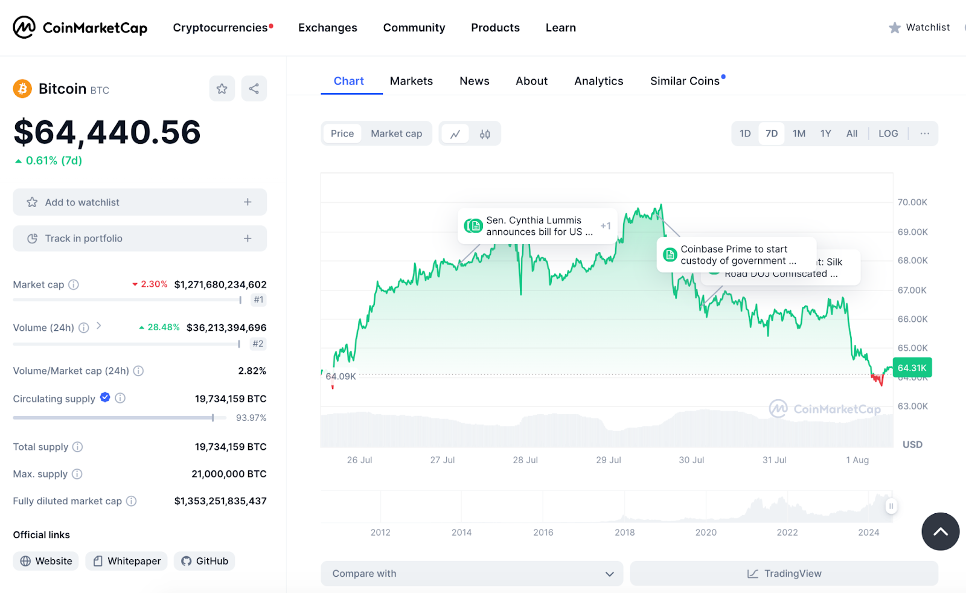Open the Sen. Cynthia Lummis news card
The width and height of the screenshot is (966, 593).
coord(537,226)
